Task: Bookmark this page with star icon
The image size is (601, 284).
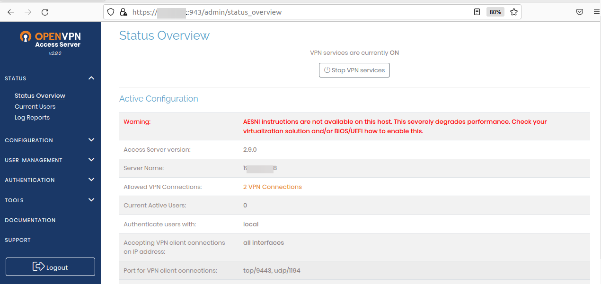Action: [514, 12]
